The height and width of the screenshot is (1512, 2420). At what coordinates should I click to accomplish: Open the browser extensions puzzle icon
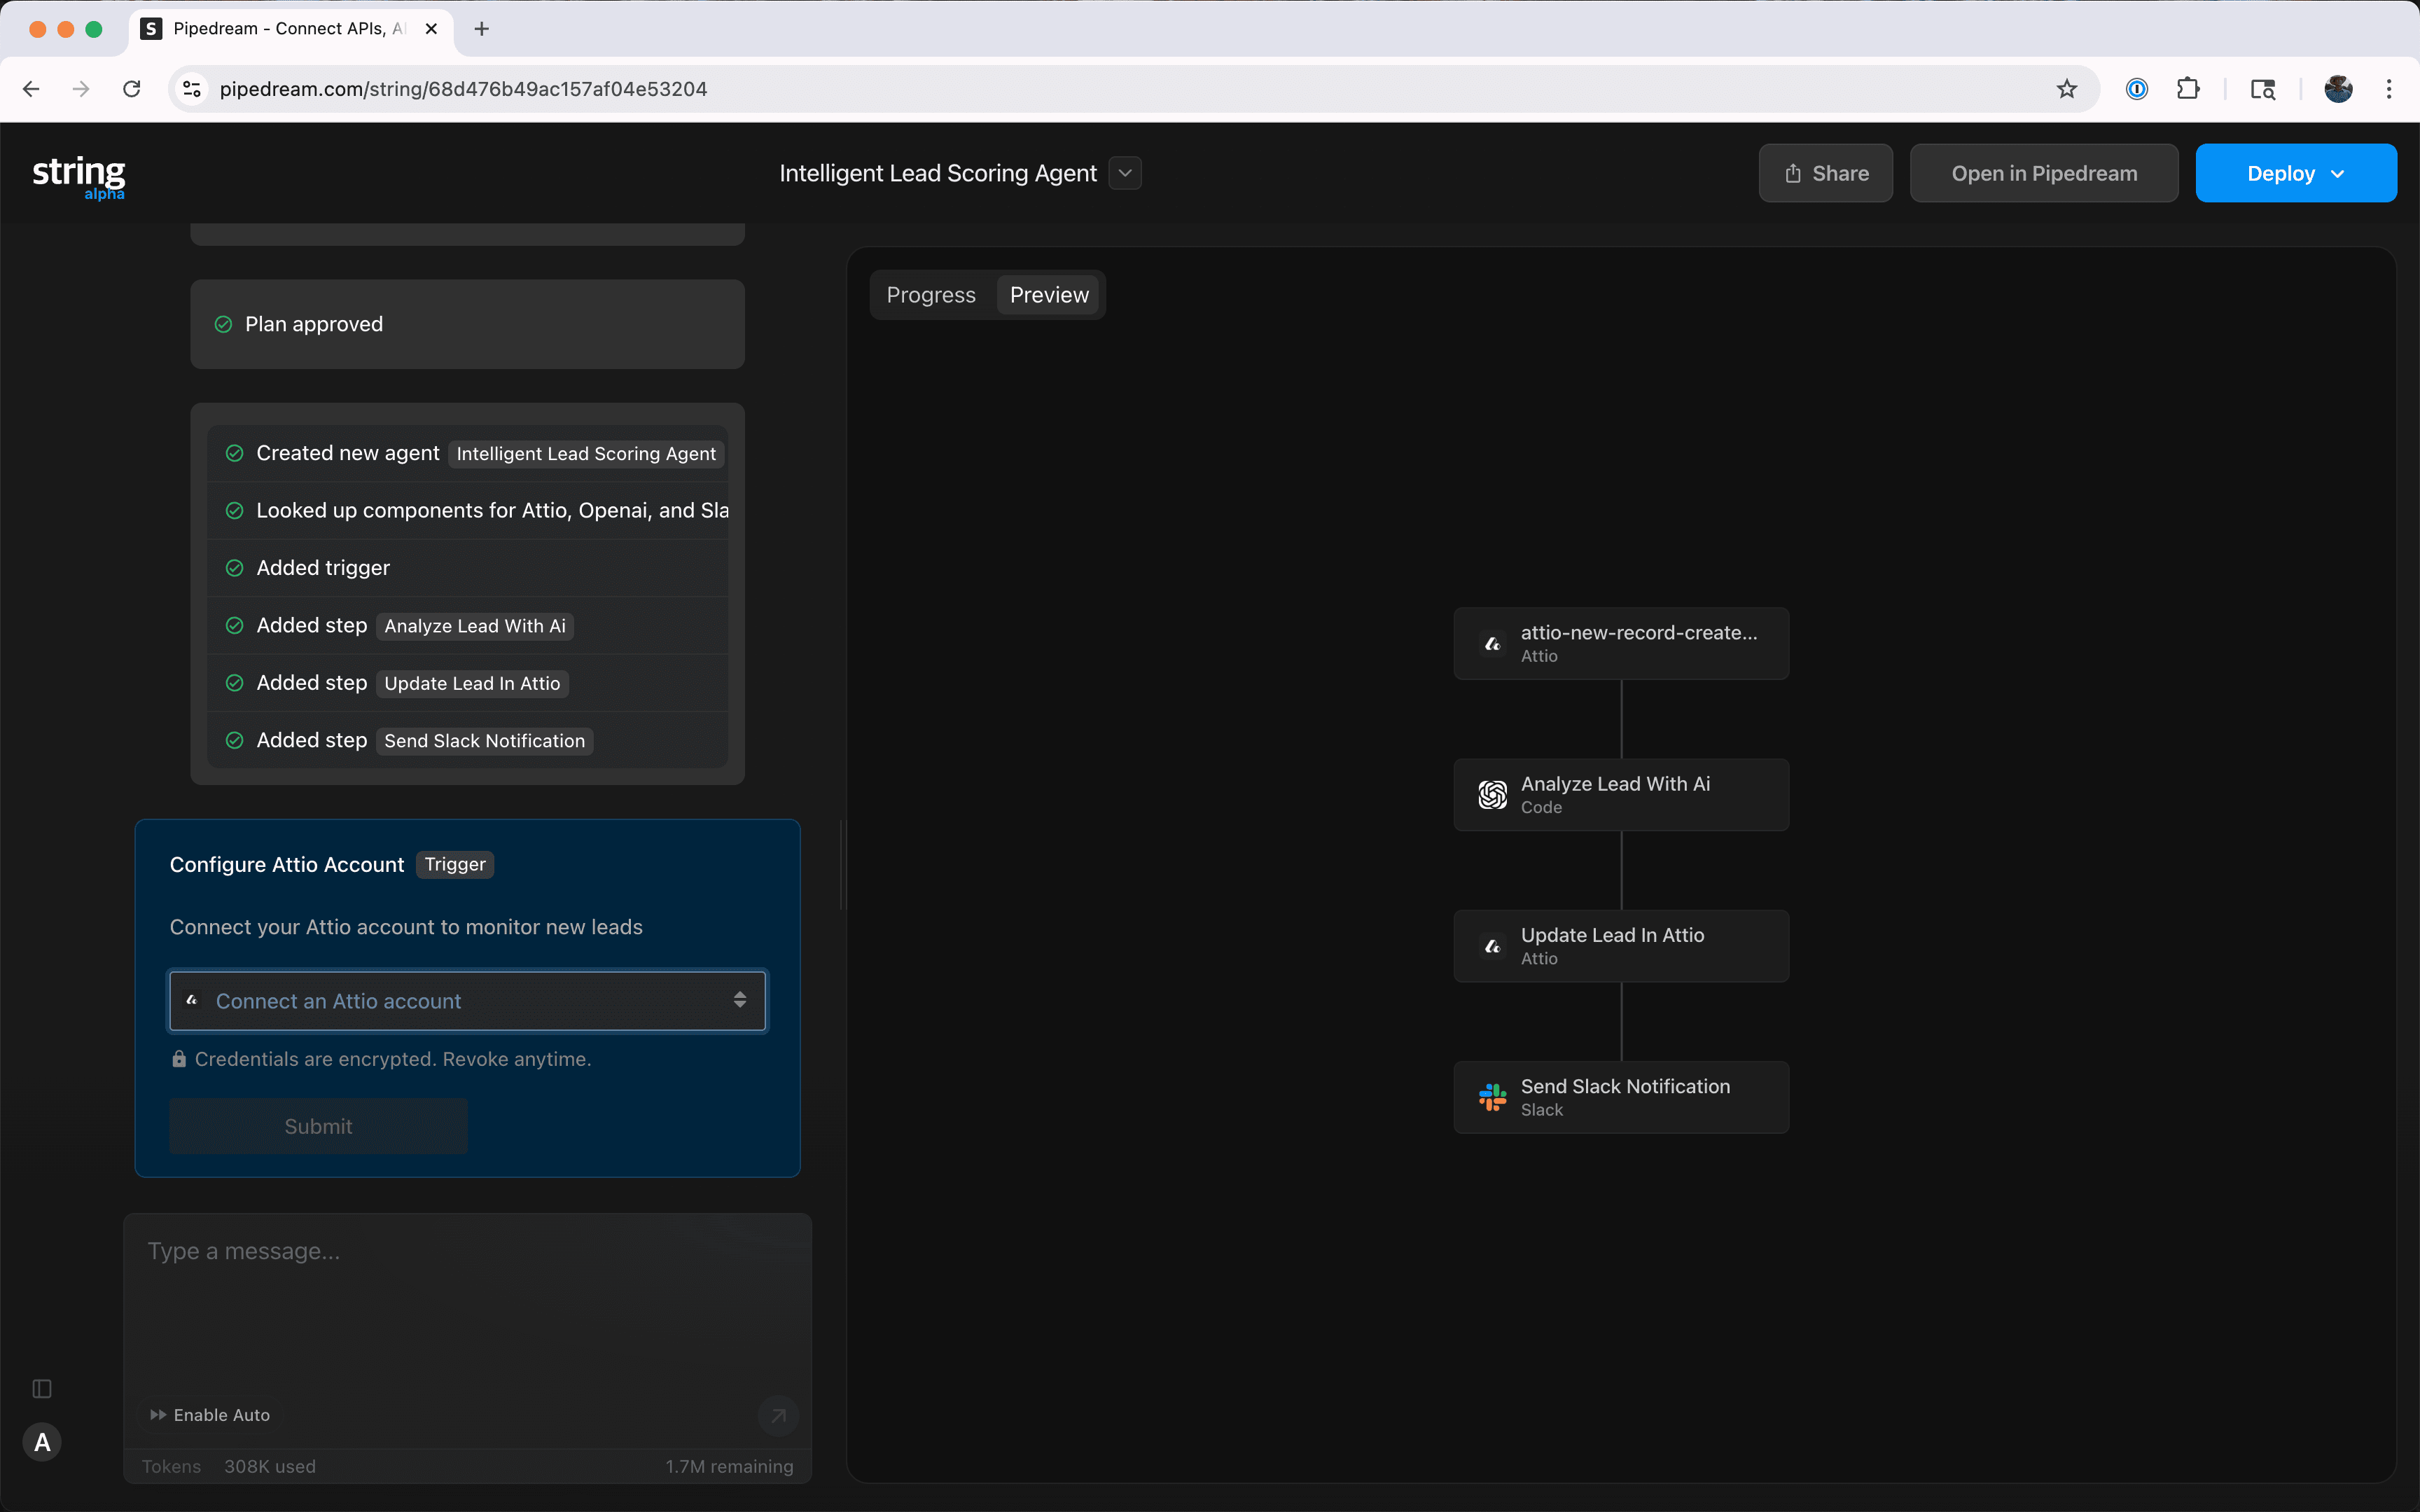click(2188, 89)
